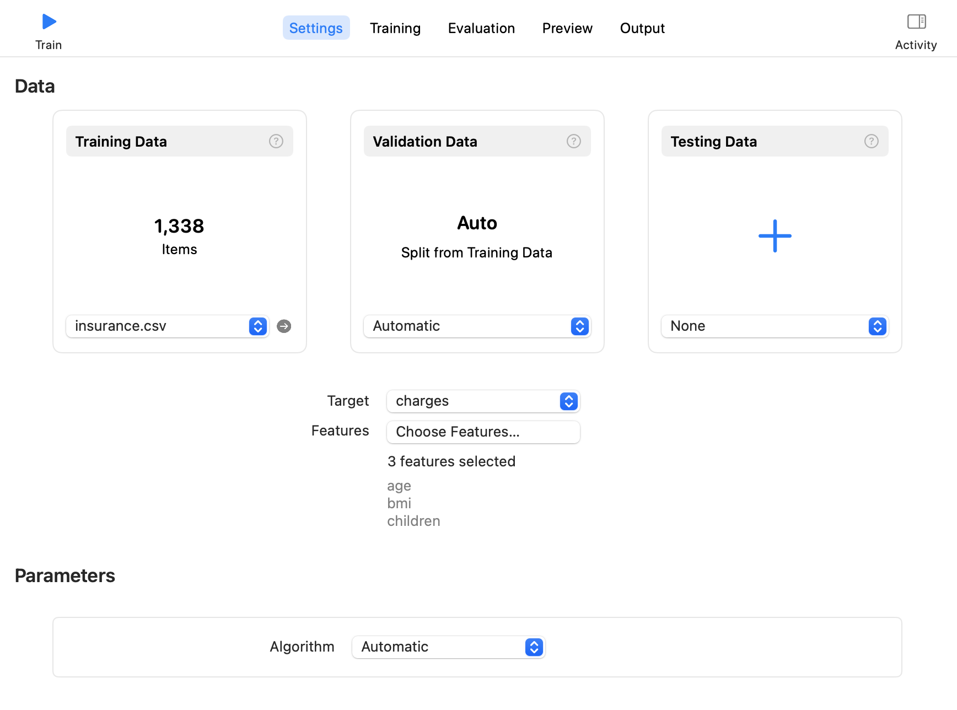Switch to the Training tab

pos(395,28)
